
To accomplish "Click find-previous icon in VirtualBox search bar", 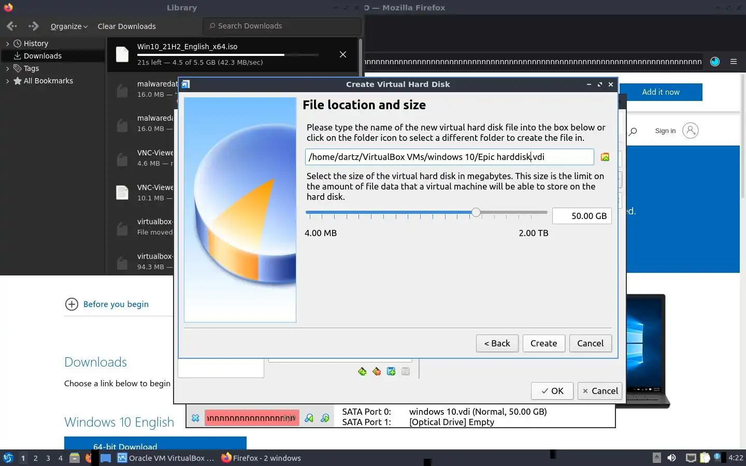I will click(309, 418).
